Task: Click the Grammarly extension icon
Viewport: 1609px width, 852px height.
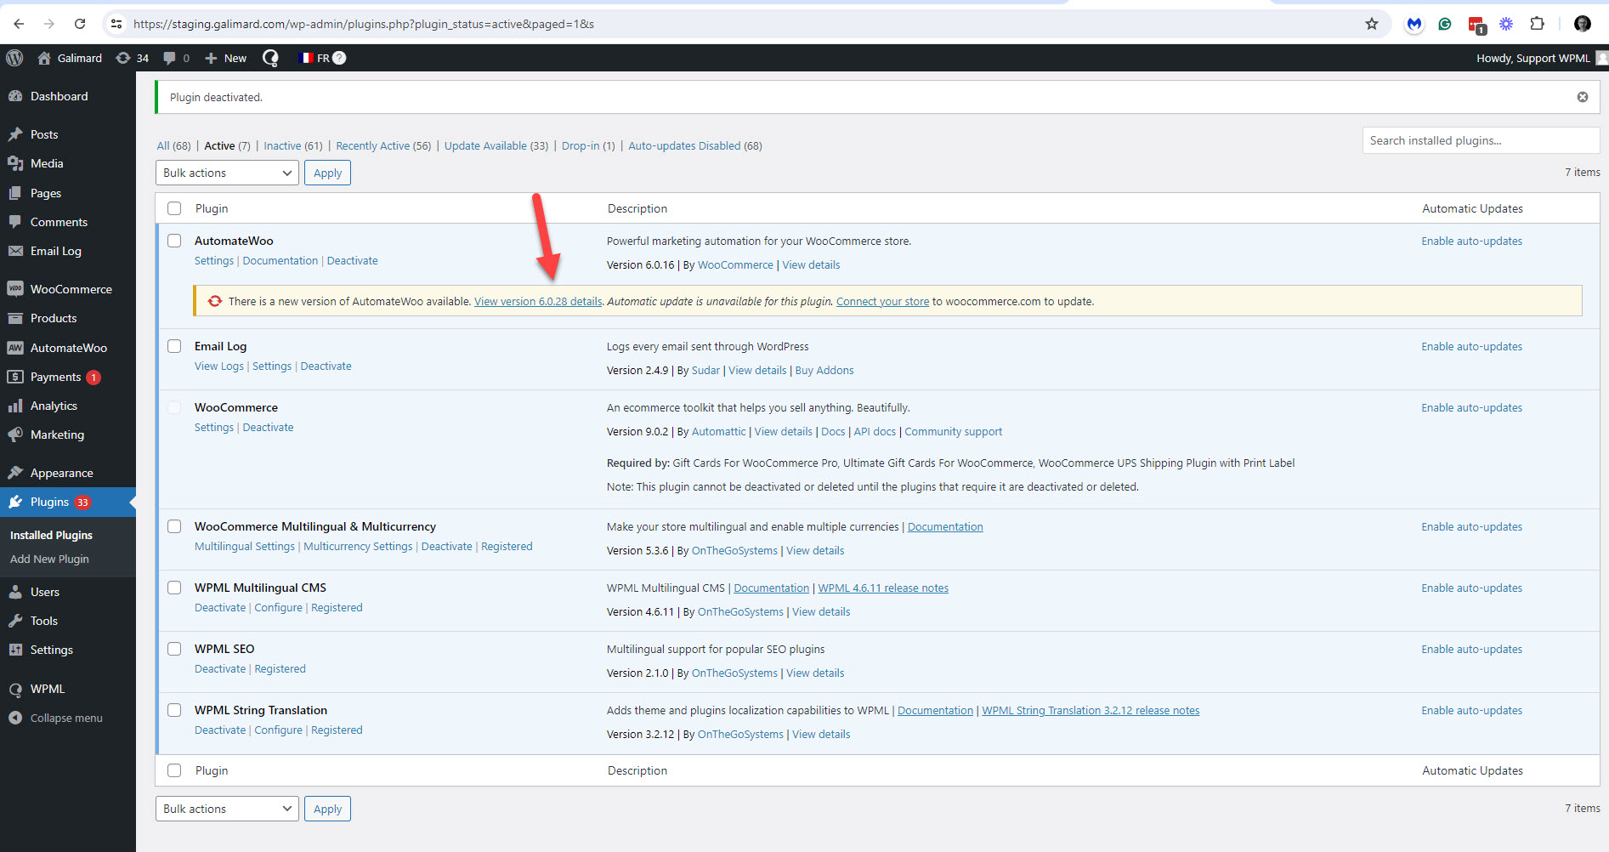Action: point(1445,24)
